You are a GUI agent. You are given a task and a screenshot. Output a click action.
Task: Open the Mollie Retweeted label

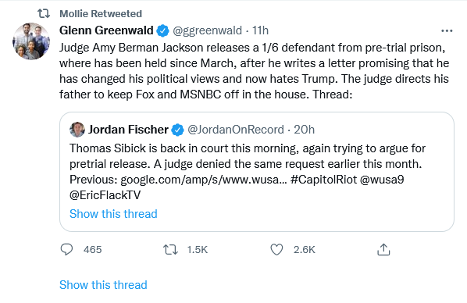tap(101, 14)
